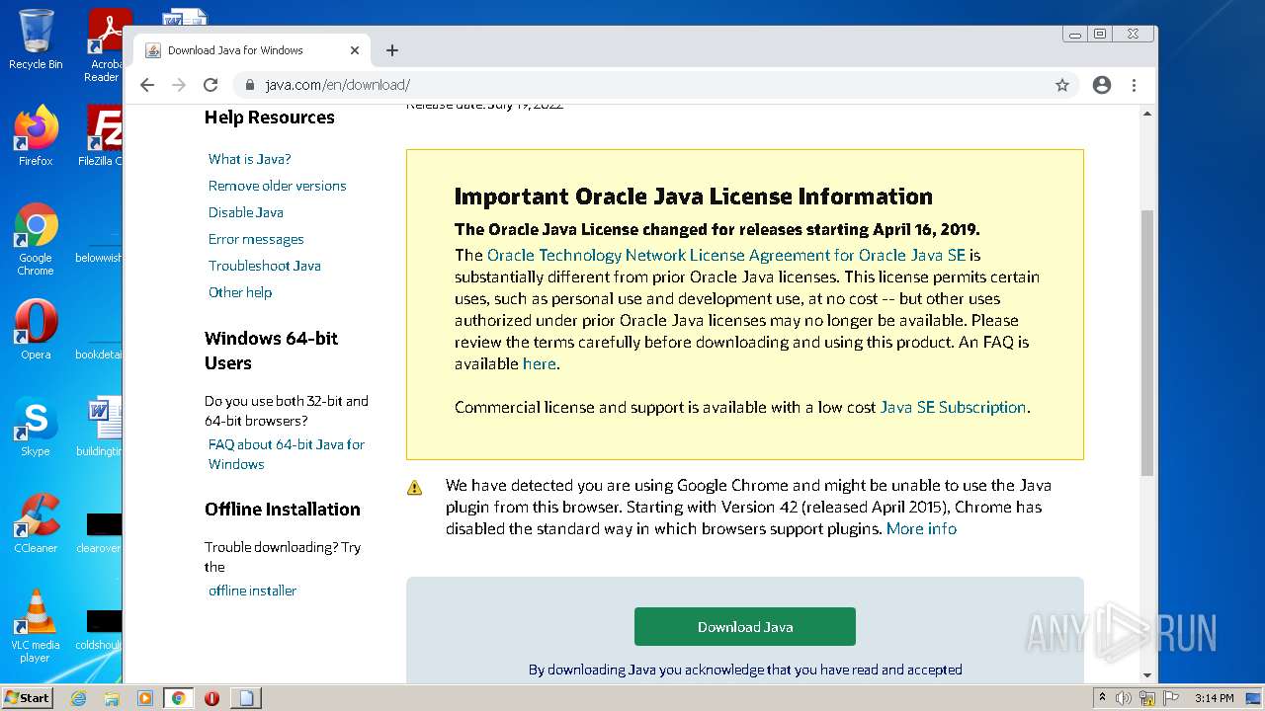Click the Action Center flag tray icon
Viewport: 1265px width, 711px height.
[1171, 698]
